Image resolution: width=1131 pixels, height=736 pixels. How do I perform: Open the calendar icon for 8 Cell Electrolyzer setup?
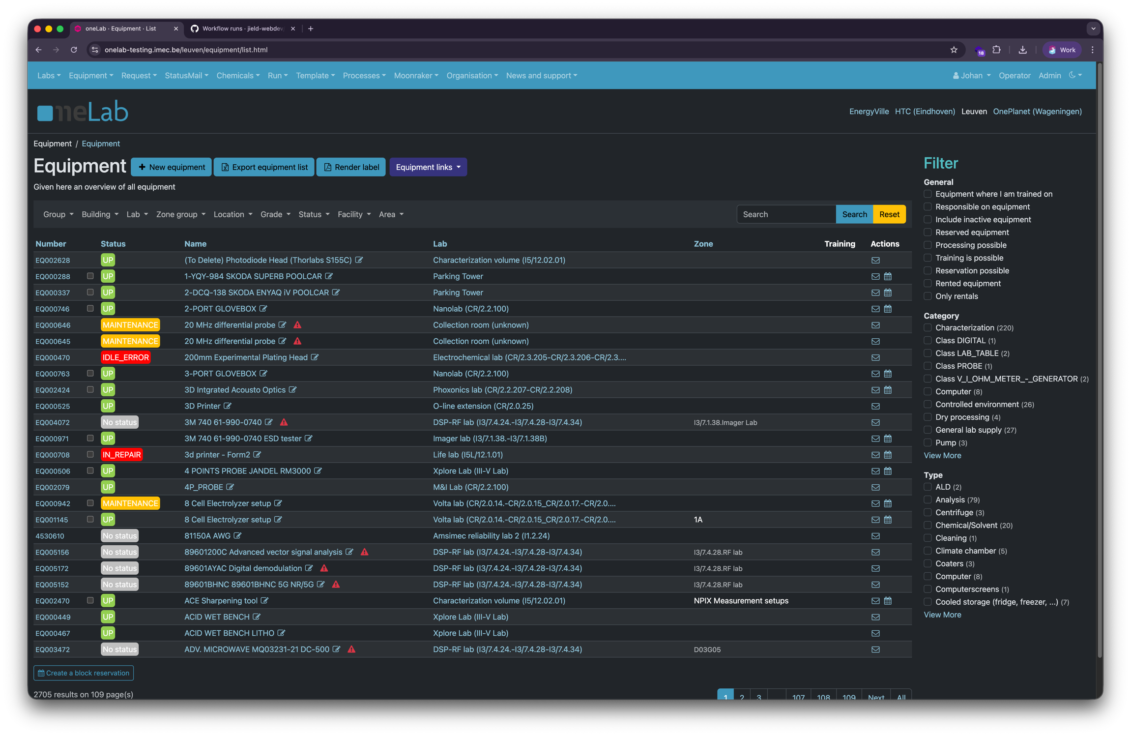(x=888, y=503)
